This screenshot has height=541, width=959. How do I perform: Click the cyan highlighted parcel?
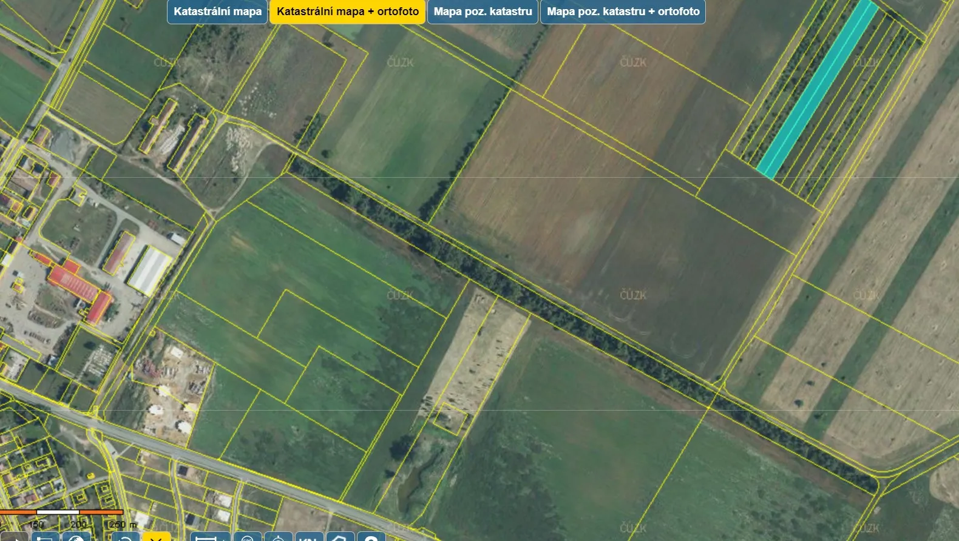point(818,89)
